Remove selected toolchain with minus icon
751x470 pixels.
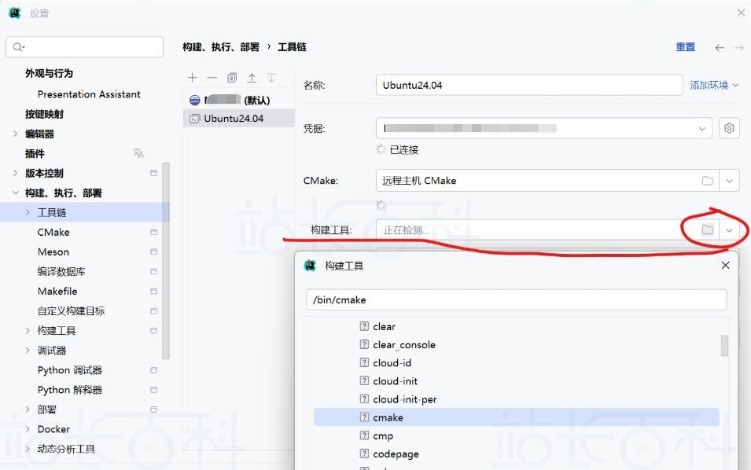pyautogui.click(x=212, y=78)
